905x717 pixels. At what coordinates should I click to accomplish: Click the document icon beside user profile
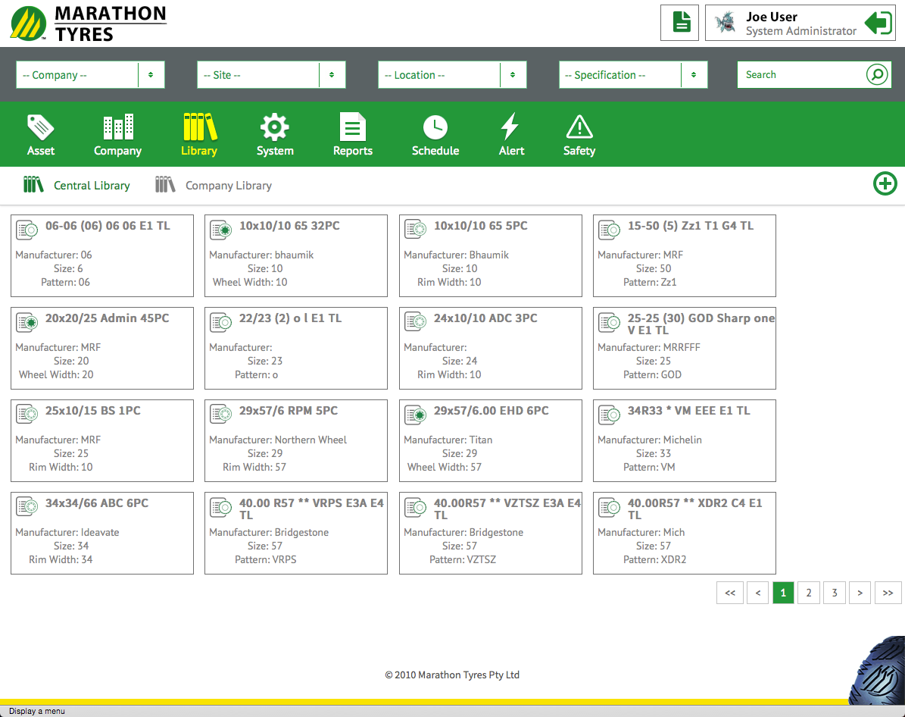click(682, 23)
